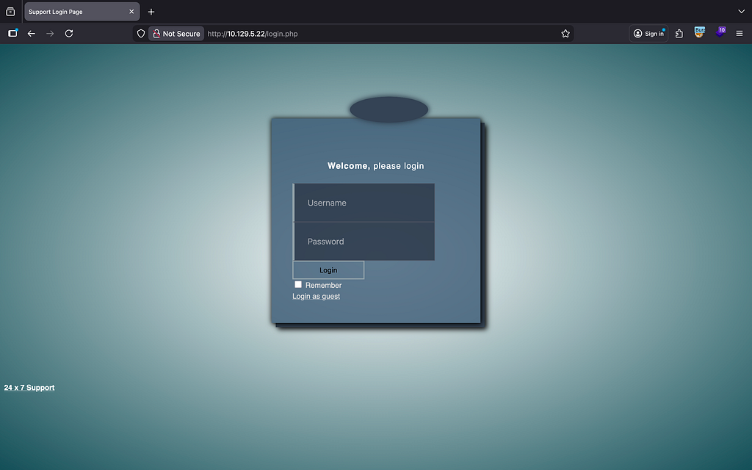Open the Firefox View icon

coord(10,12)
